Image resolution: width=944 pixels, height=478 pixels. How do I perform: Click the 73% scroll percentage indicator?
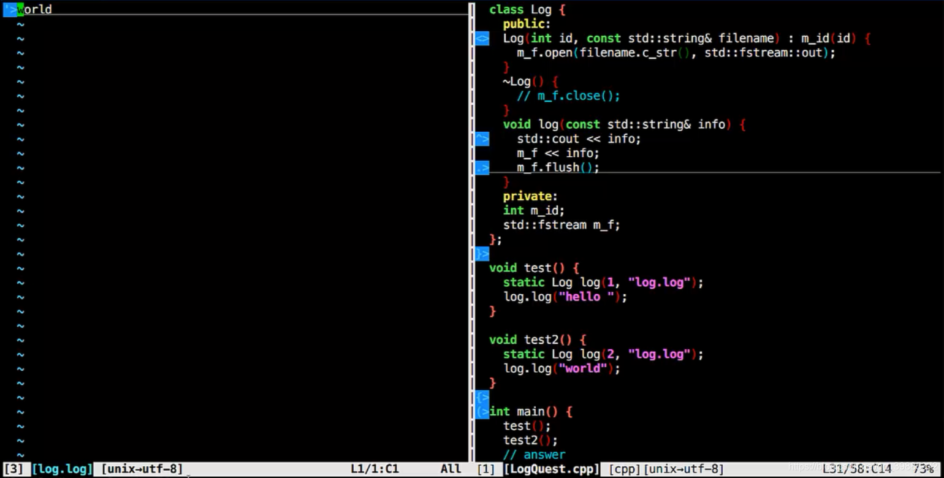[923, 469]
